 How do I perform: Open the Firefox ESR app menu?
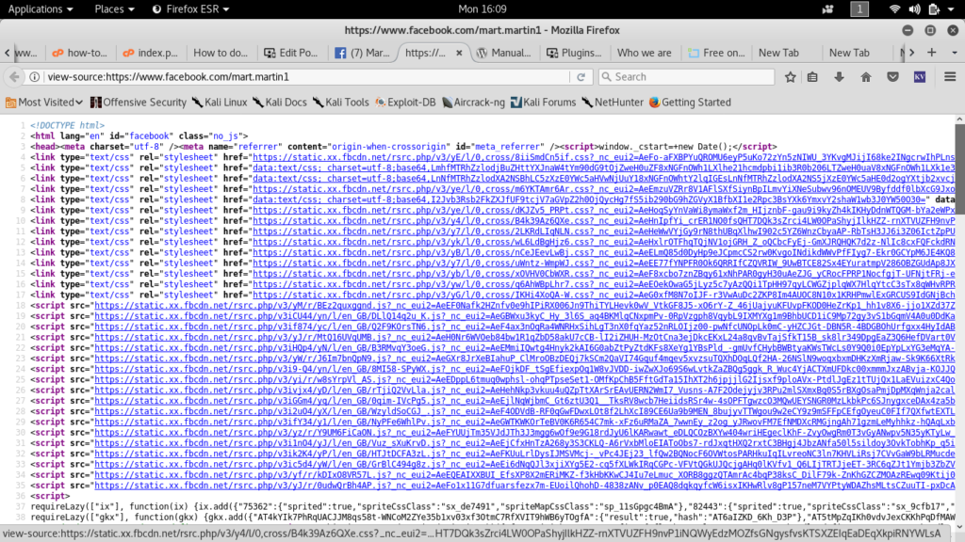coord(190,9)
